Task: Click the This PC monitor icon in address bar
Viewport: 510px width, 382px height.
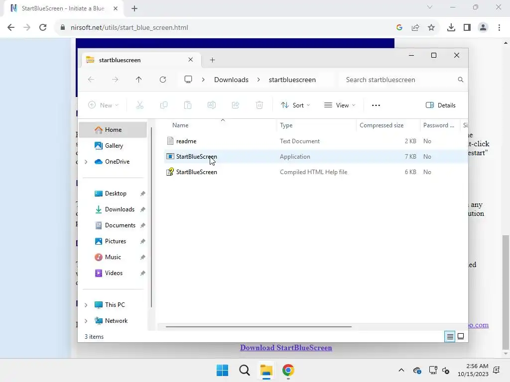Action: (188, 80)
